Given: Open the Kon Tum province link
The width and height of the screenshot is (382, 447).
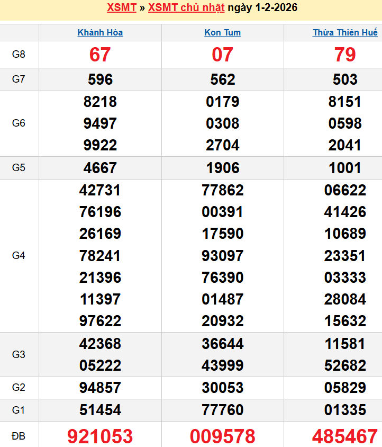Looking at the screenshot, I should tap(222, 32).
